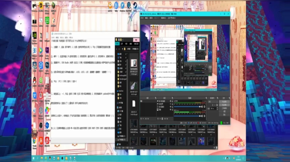Open the Scene Transitions properties gear

[217, 105]
